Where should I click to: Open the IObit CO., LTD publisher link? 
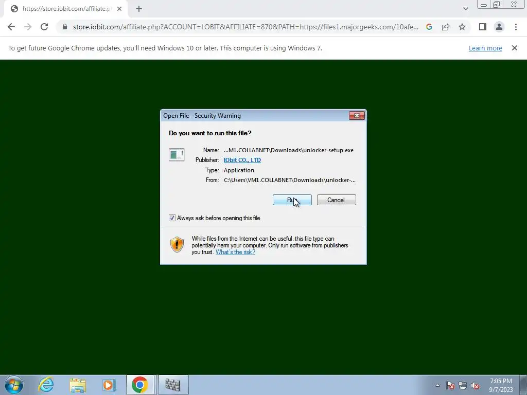(242, 160)
